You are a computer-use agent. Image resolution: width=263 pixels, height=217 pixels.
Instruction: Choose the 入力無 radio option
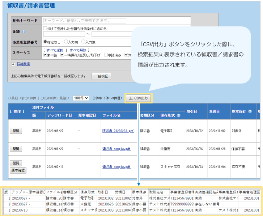click(83, 42)
